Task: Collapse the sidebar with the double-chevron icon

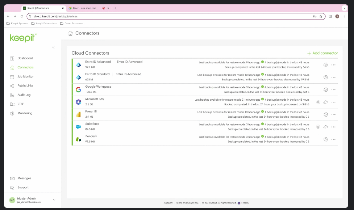Action: coord(53,47)
